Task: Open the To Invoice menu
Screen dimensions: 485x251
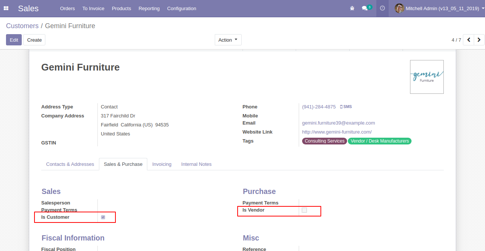Action: click(x=93, y=8)
